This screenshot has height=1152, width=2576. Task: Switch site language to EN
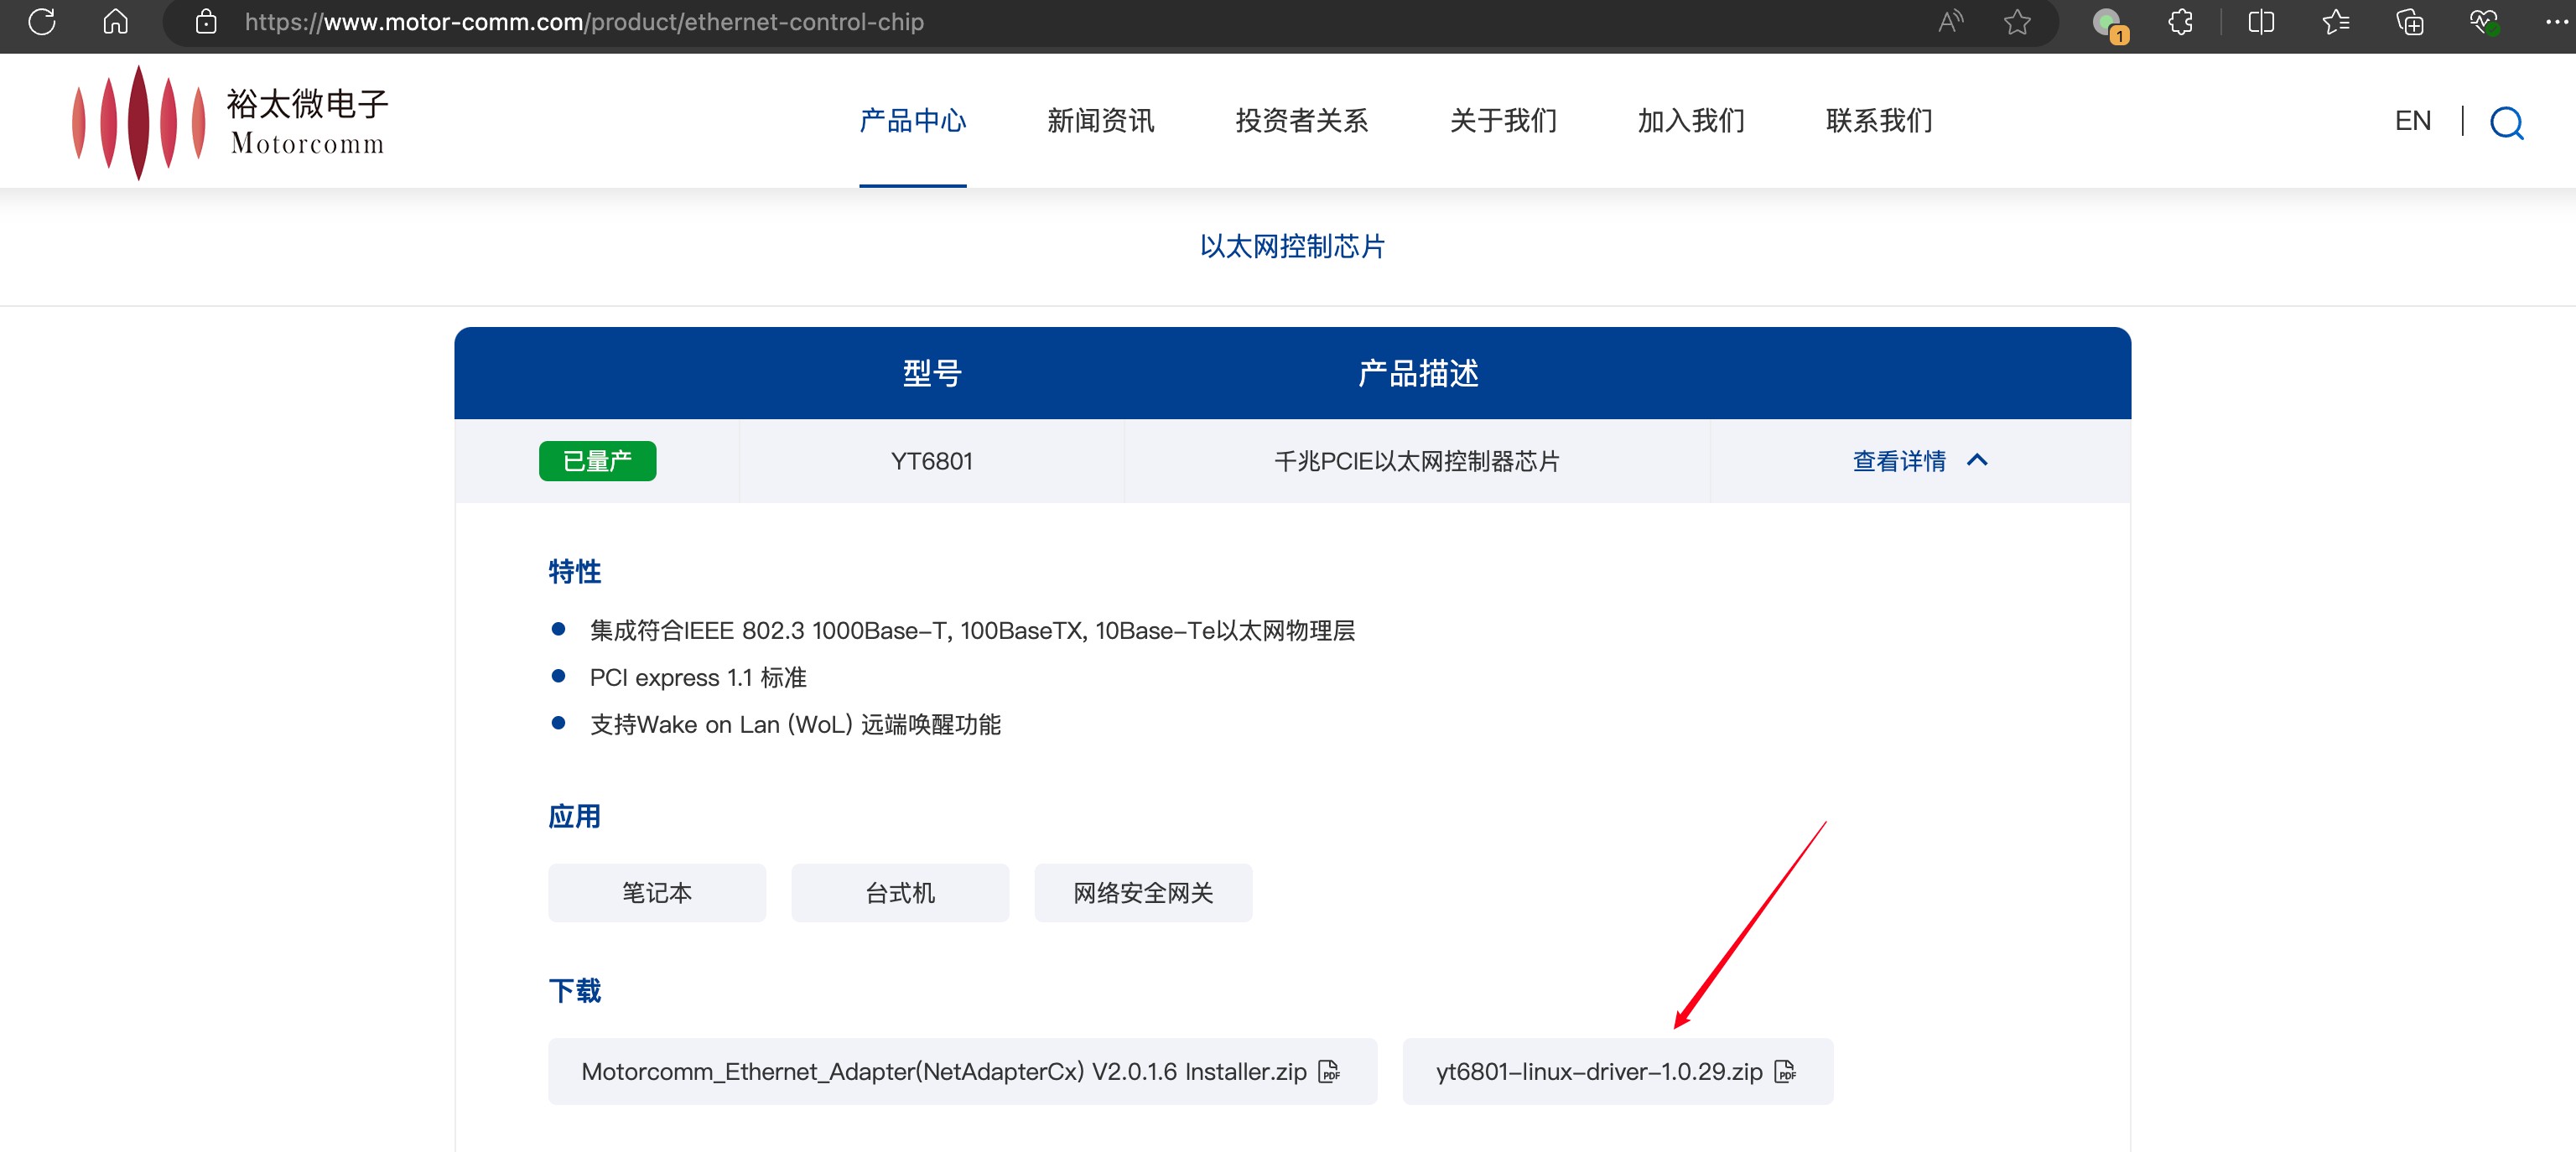coord(2412,121)
